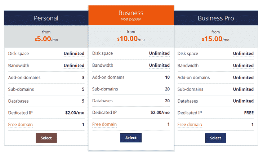Image resolution: width=263 pixels, height=156 pixels.
Task: Click Databases label in Personal plan
Action: pyautogui.click(x=18, y=101)
